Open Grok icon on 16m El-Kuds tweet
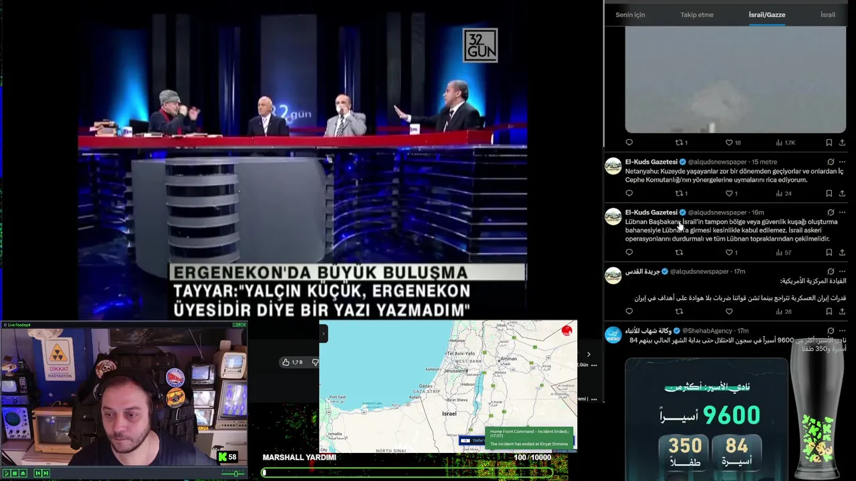Image resolution: width=856 pixels, height=481 pixels. 831,212
